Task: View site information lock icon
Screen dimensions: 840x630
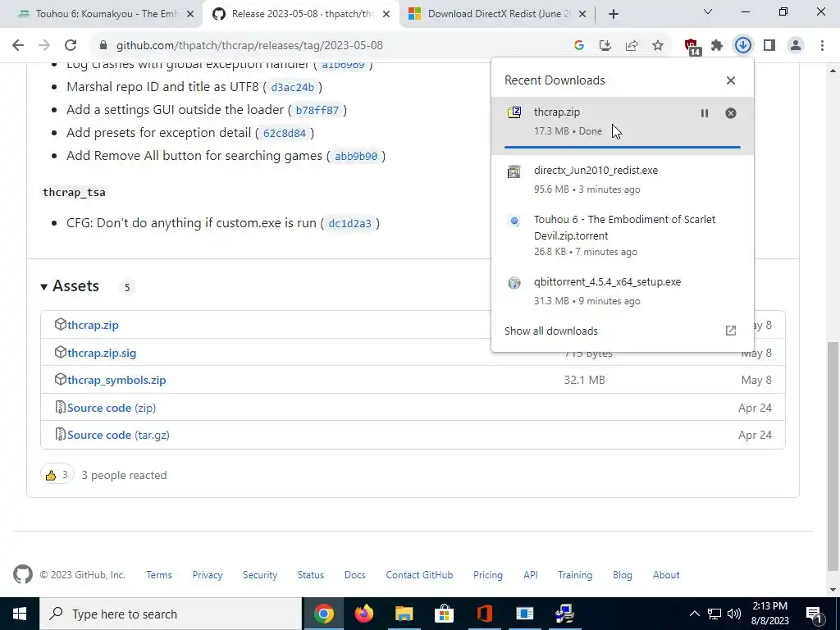Action: [x=103, y=46]
